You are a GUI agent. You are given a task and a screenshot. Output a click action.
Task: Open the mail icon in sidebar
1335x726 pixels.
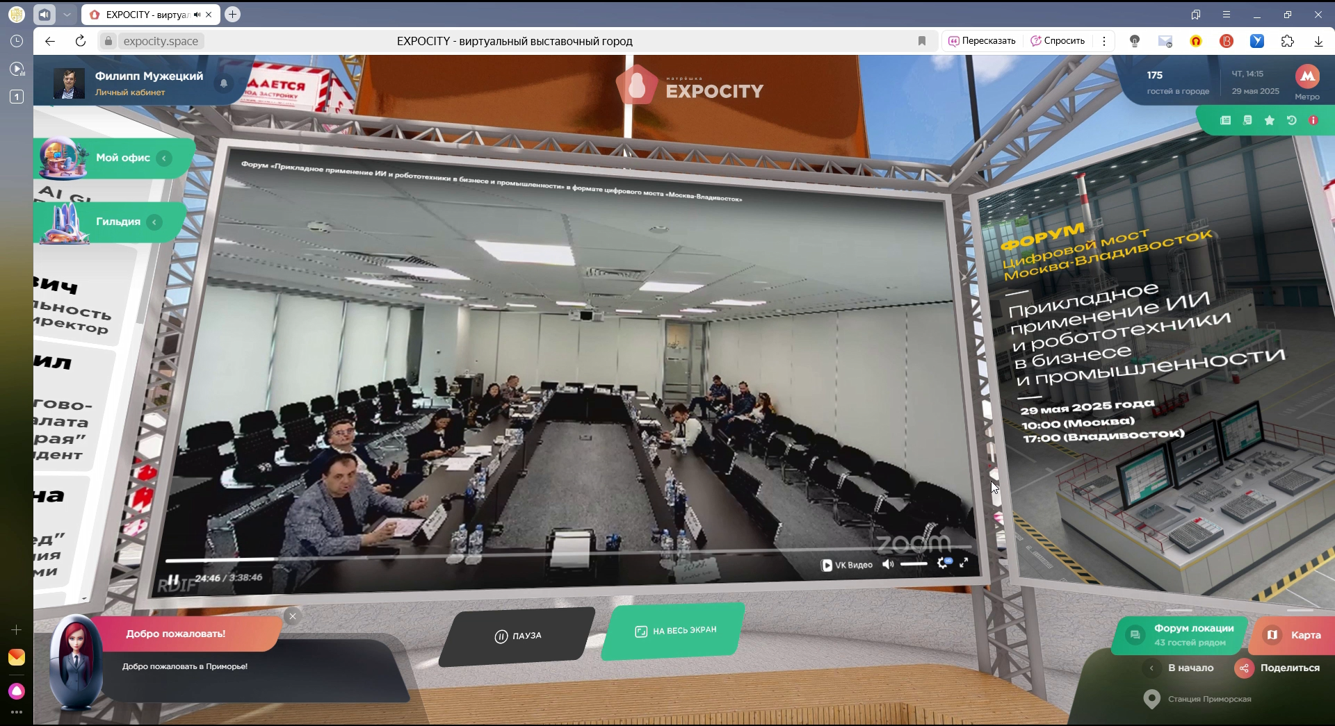[x=17, y=657]
